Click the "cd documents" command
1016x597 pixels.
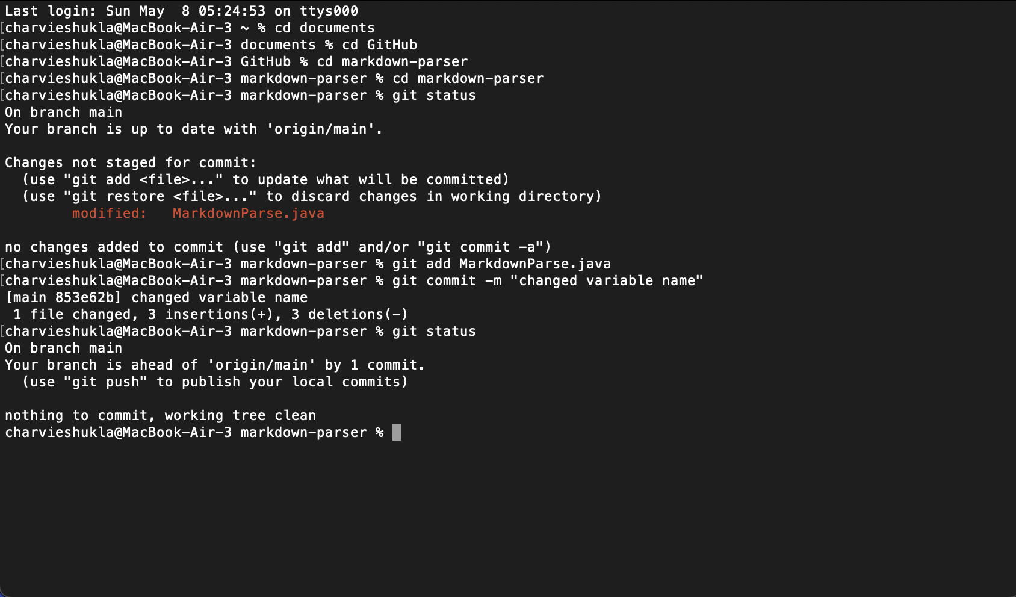324,28
